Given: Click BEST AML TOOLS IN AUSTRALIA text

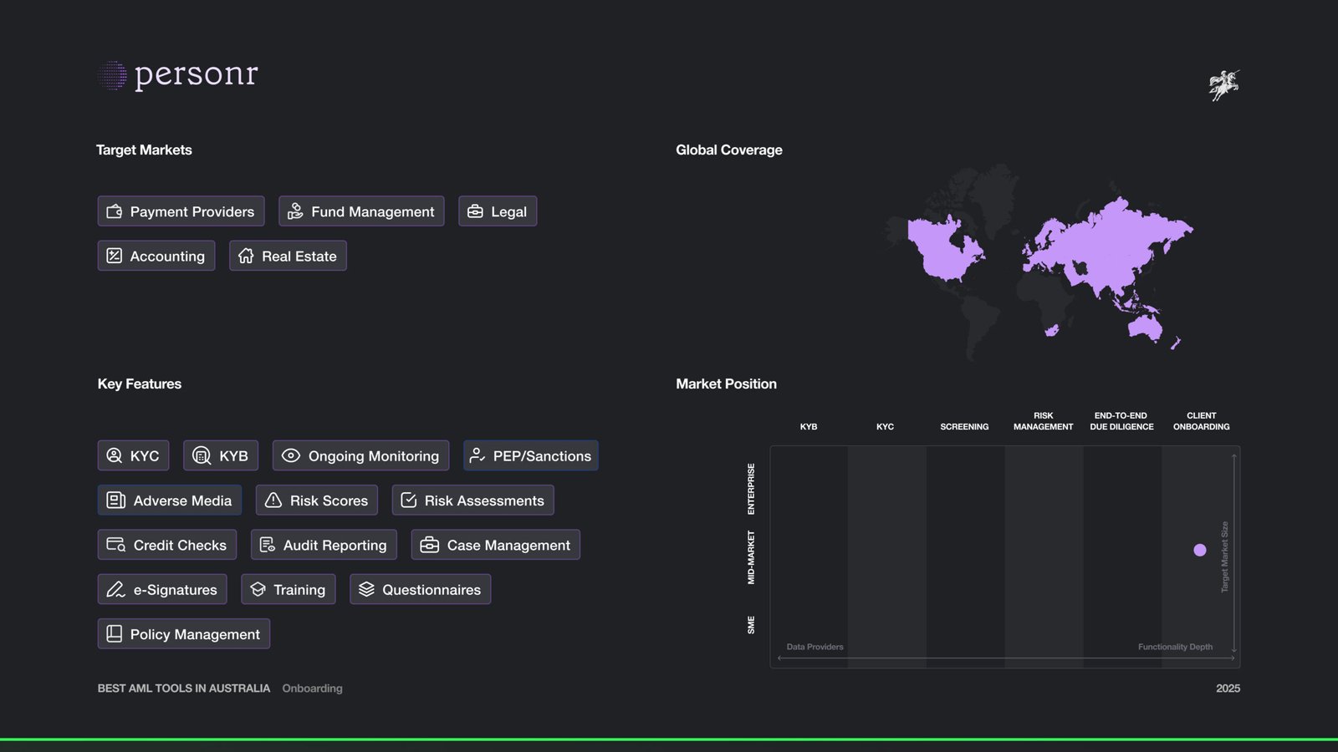Looking at the screenshot, I should 184,688.
